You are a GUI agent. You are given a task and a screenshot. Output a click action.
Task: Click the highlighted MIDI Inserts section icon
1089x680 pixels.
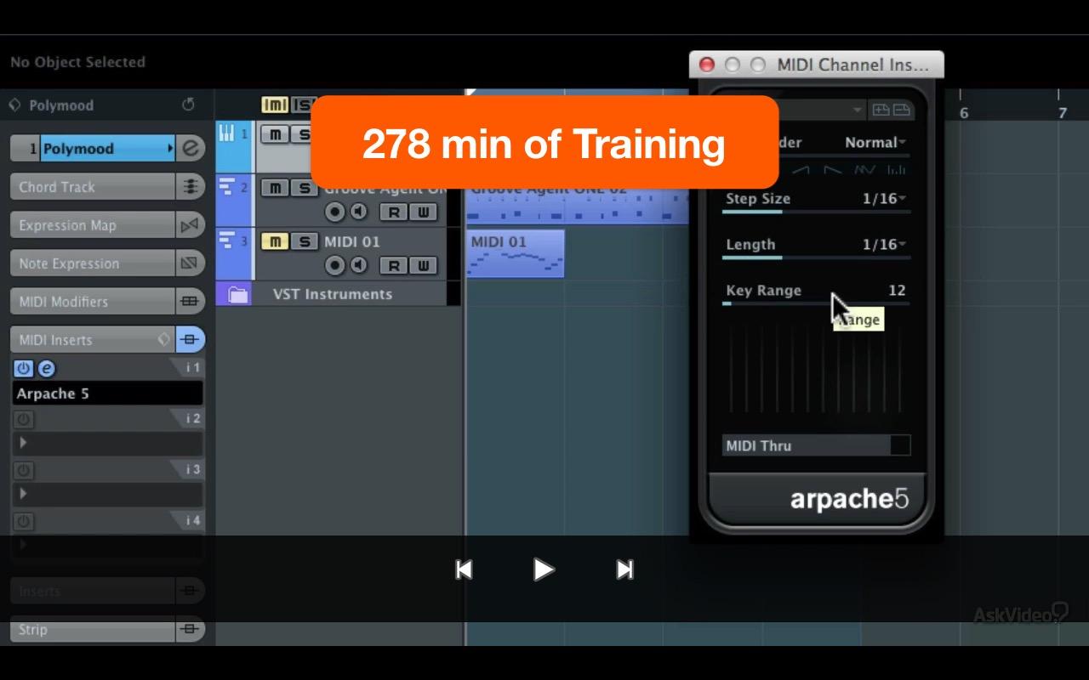click(x=191, y=339)
